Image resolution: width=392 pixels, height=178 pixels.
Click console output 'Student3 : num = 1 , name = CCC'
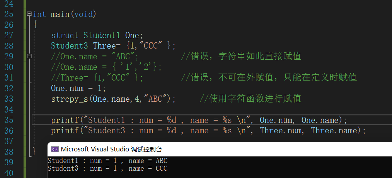coord(107,168)
